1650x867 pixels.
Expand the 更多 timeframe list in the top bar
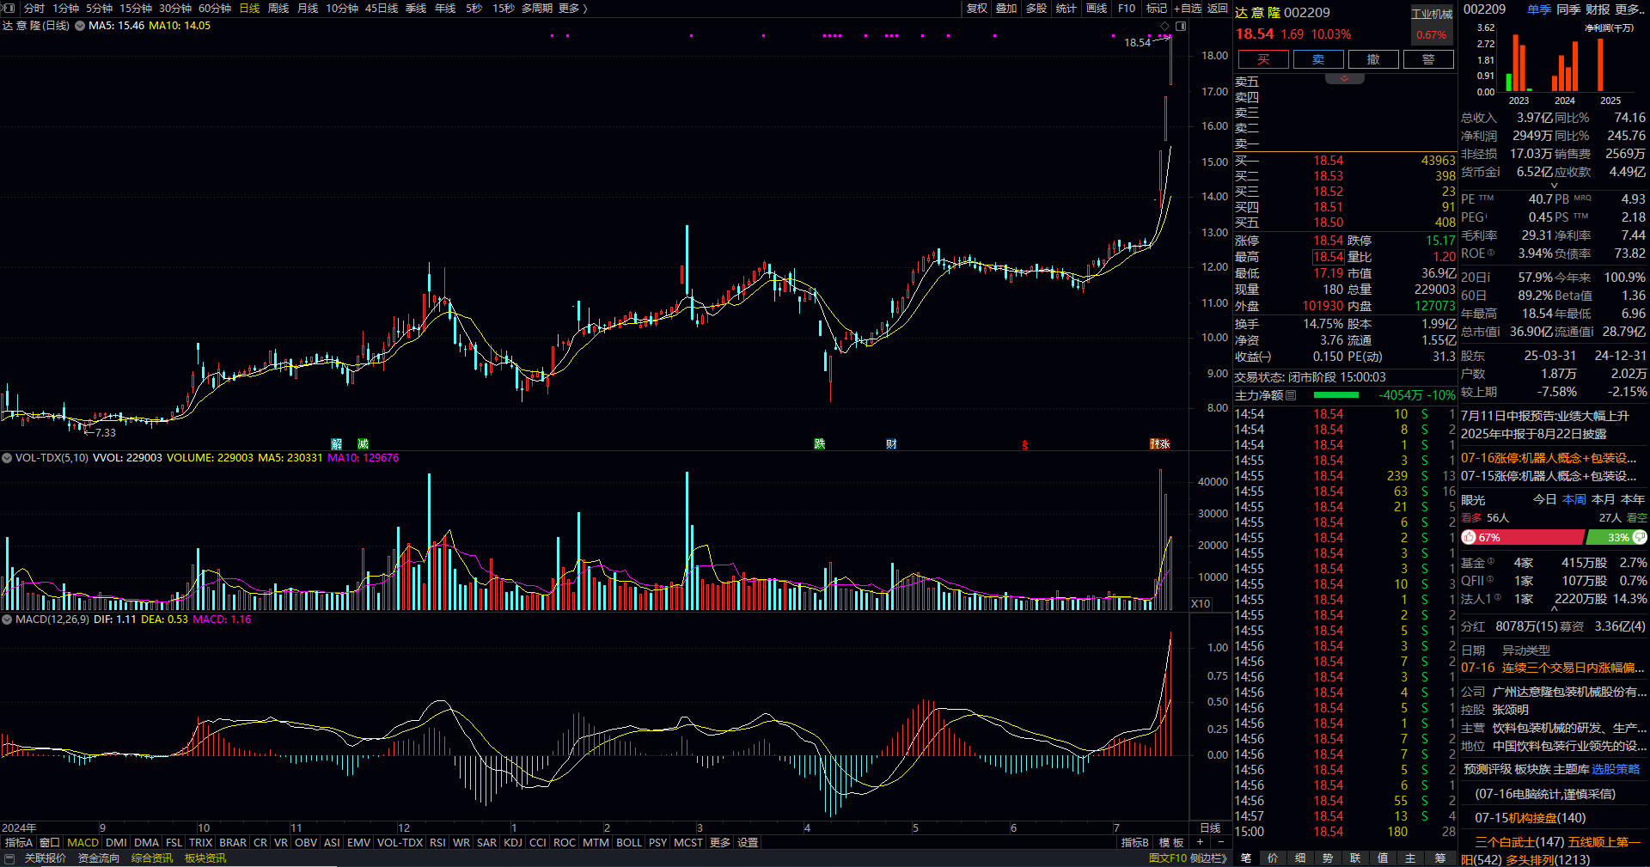(x=572, y=8)
